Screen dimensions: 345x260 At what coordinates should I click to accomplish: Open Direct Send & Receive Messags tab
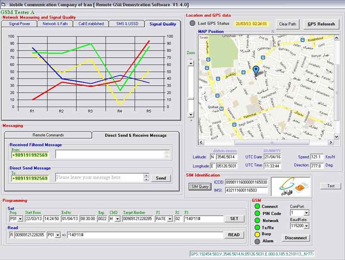tap(135, 135)
